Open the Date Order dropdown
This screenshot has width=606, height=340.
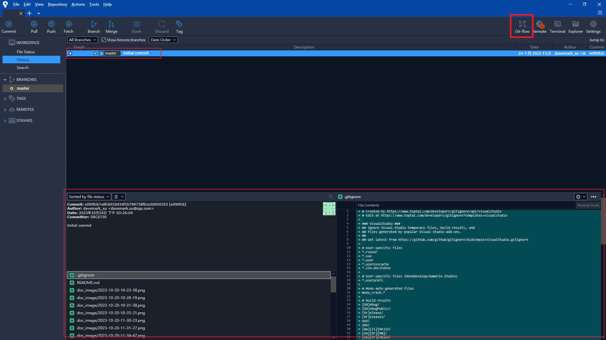pyautogui.click(x=163, y=40)
